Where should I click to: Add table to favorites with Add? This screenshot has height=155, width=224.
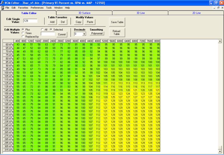click(52, 22)
